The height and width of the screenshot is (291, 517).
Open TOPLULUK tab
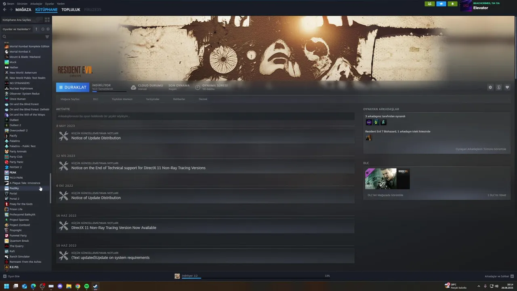(x=71, y=9)
